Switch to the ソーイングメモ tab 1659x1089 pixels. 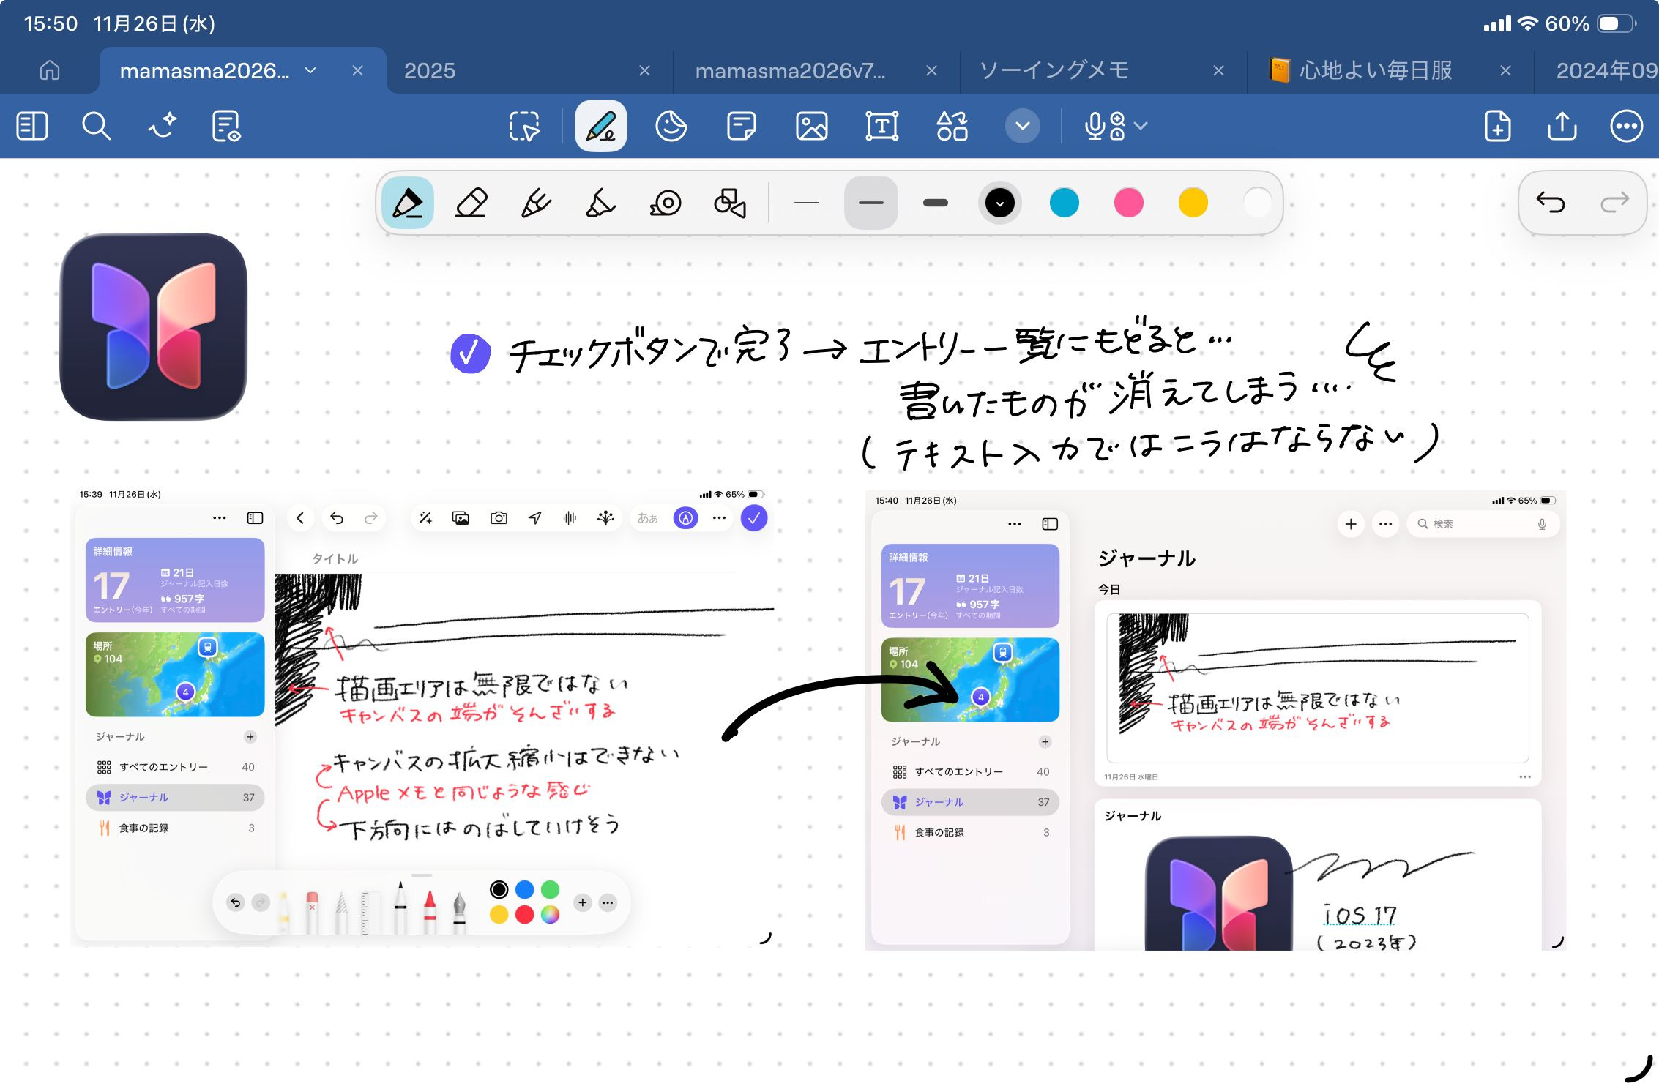coord(1054,70)
